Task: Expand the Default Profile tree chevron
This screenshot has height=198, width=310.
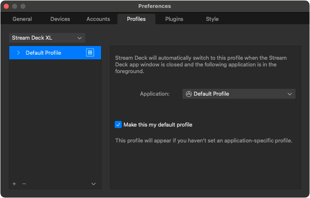Action: pyautogui.click(x=18, y=53)
